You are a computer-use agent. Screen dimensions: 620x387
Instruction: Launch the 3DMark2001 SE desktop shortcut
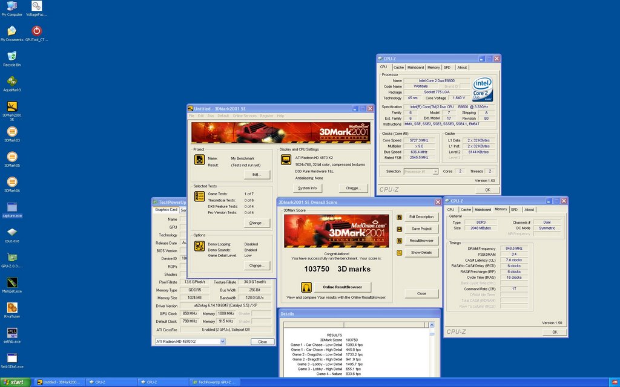[x=12, y=111]
